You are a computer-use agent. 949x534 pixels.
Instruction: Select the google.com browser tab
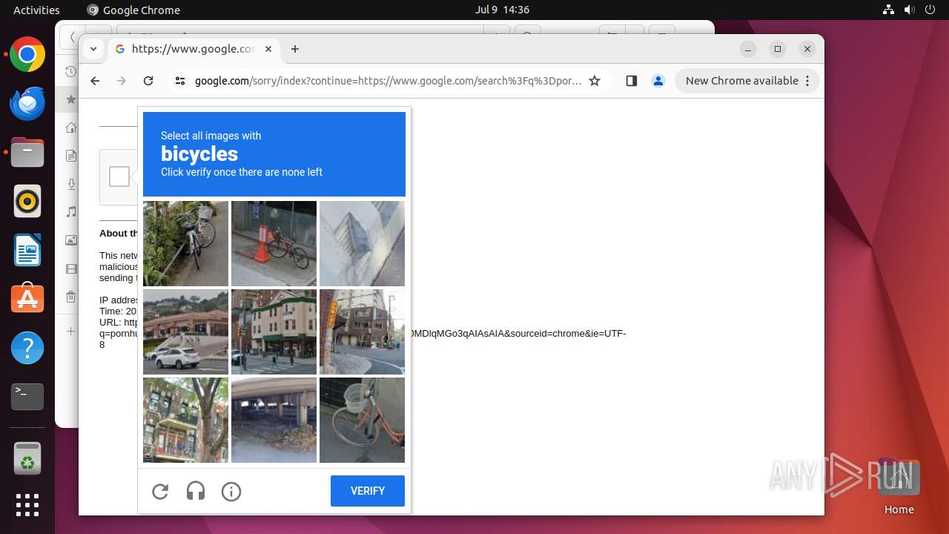(x=194, y=49)
